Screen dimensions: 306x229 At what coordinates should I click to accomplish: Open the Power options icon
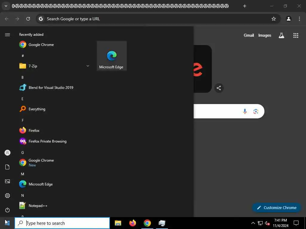pyautogui.click(x=7, y=210)
